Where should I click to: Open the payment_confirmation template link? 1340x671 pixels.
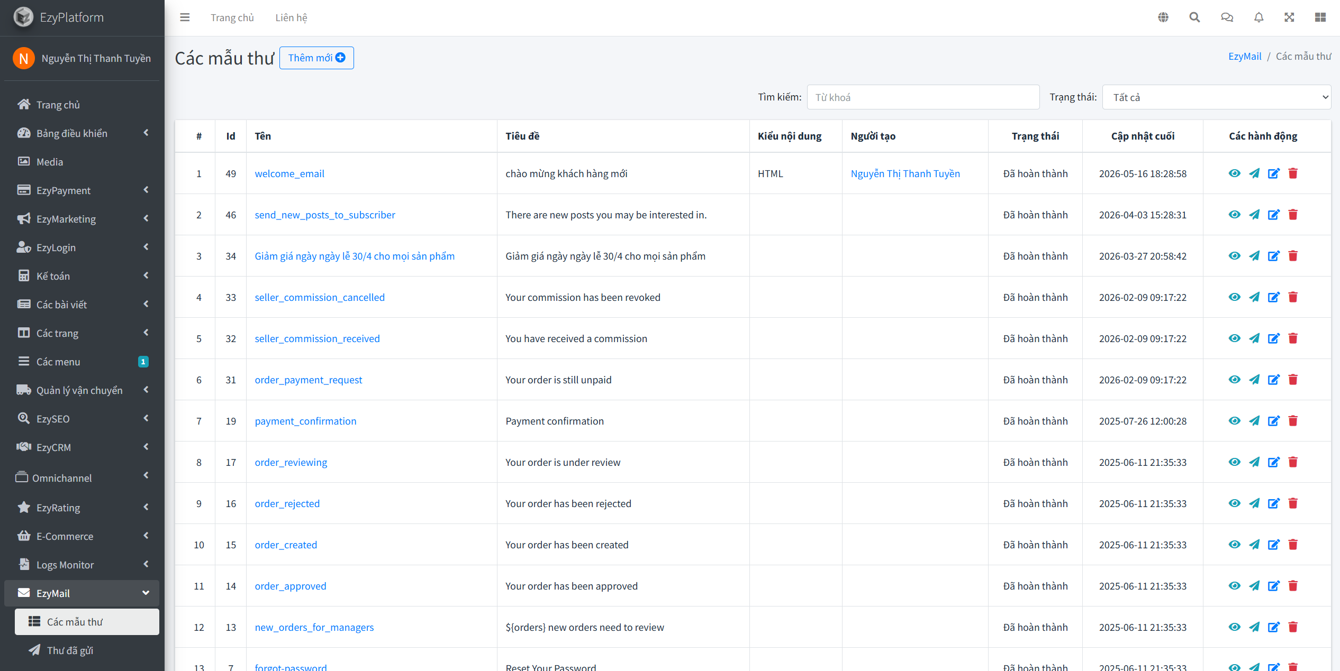click(305, 421)
